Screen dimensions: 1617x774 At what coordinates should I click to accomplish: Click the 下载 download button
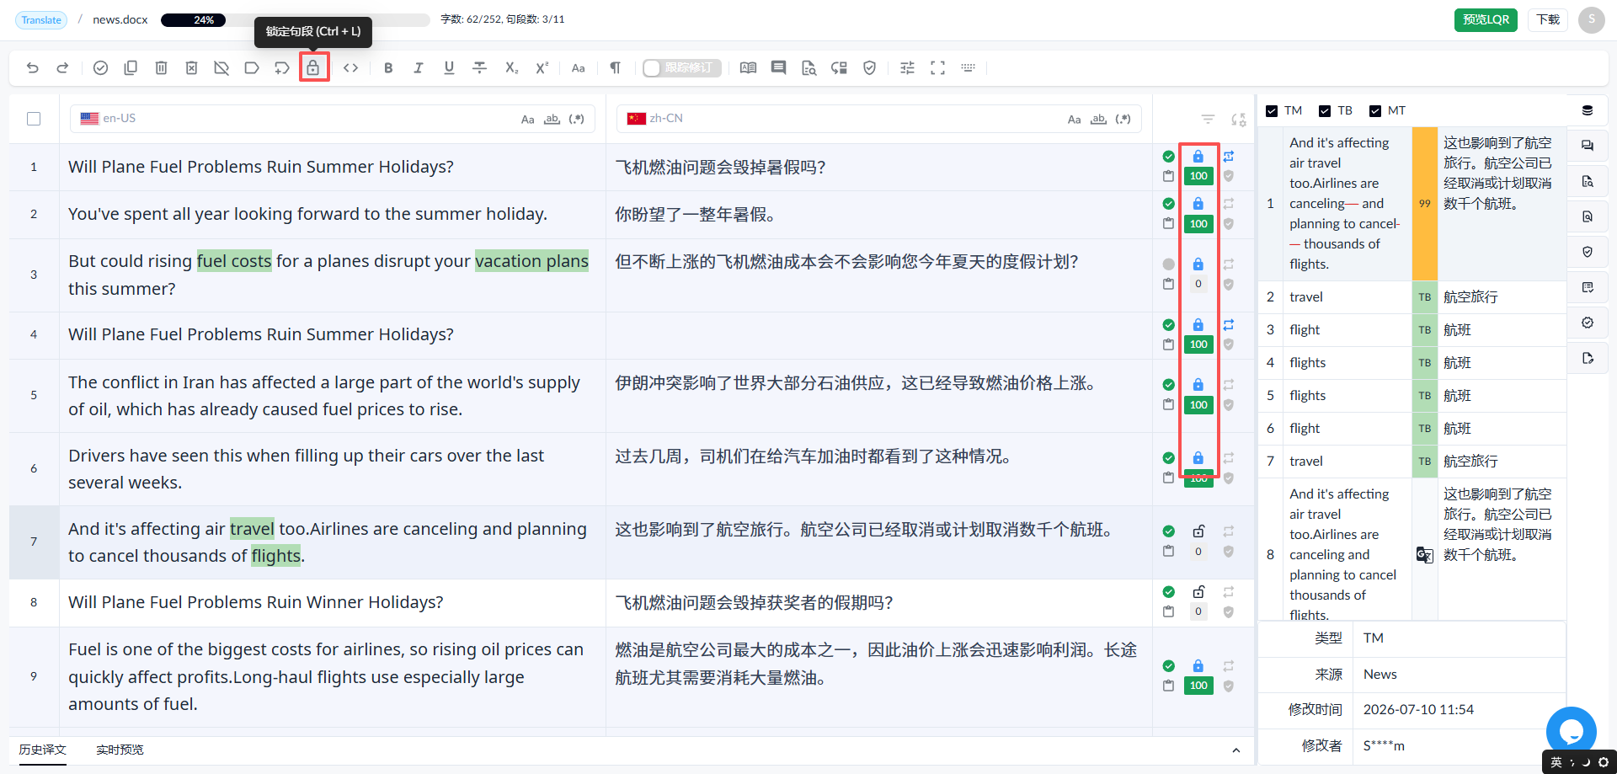(x=1548, y=19)
